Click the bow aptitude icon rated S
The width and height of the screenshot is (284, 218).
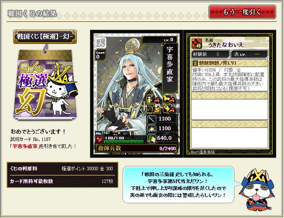pyautogui.click(x=153, y=108)
